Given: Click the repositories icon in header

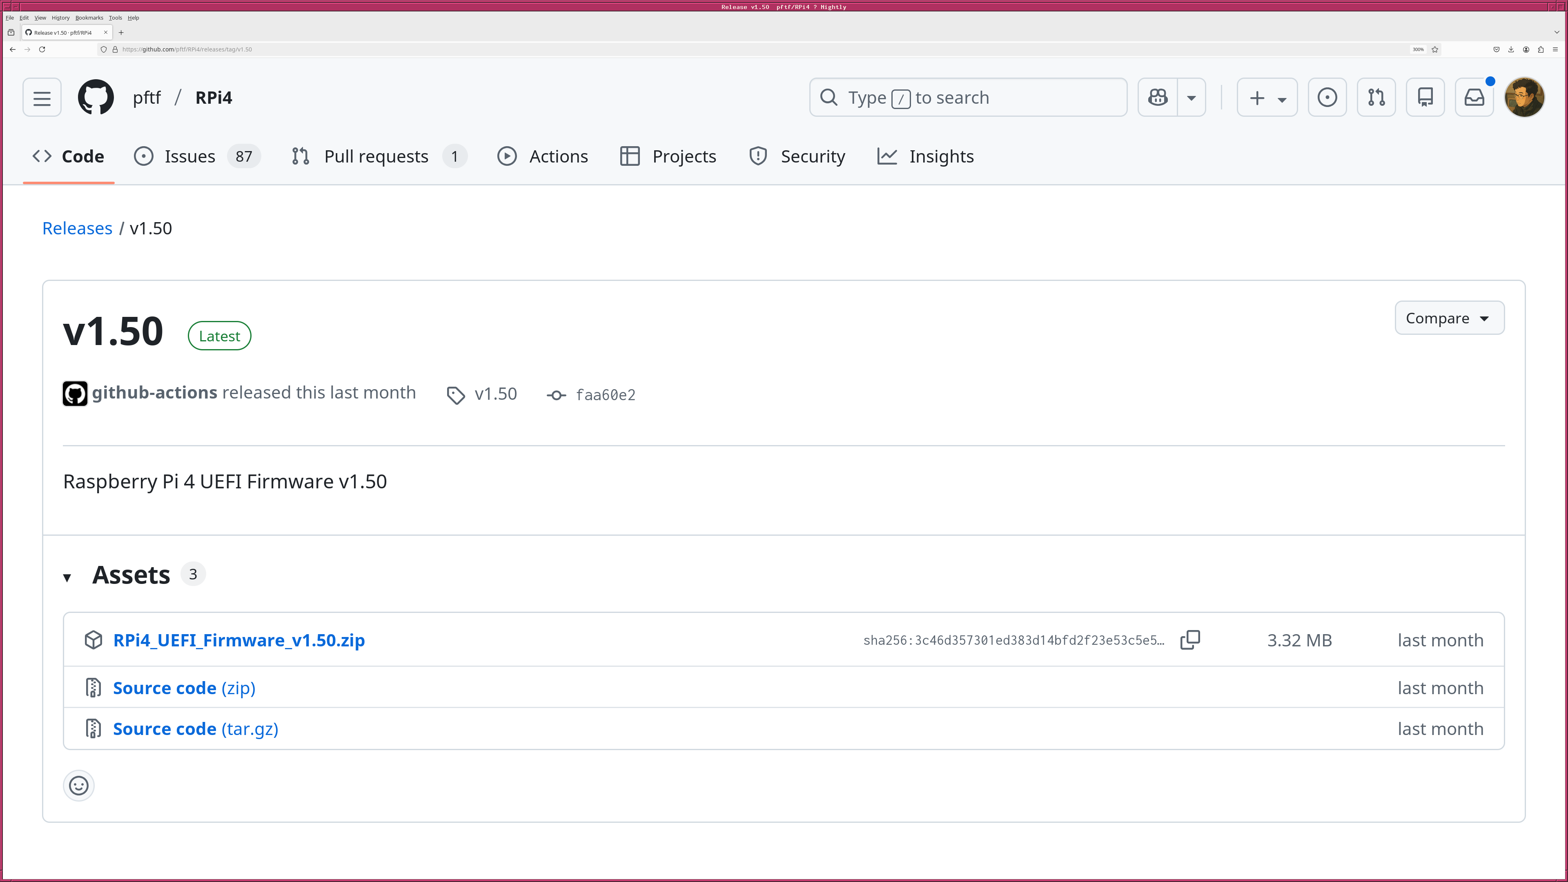Looking at the screenshot, I should [x=1425, y=98].
